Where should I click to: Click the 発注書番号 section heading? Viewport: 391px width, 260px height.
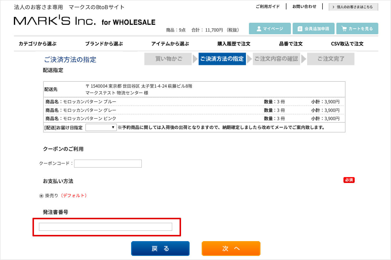tap(56, 212)
